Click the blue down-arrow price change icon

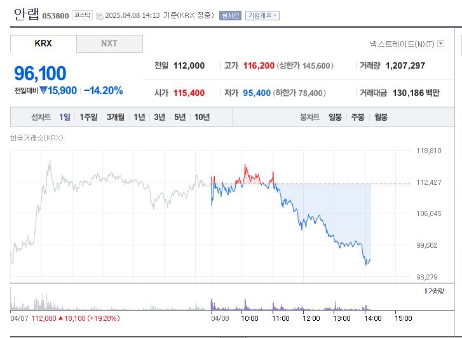[x=43, y=91]
